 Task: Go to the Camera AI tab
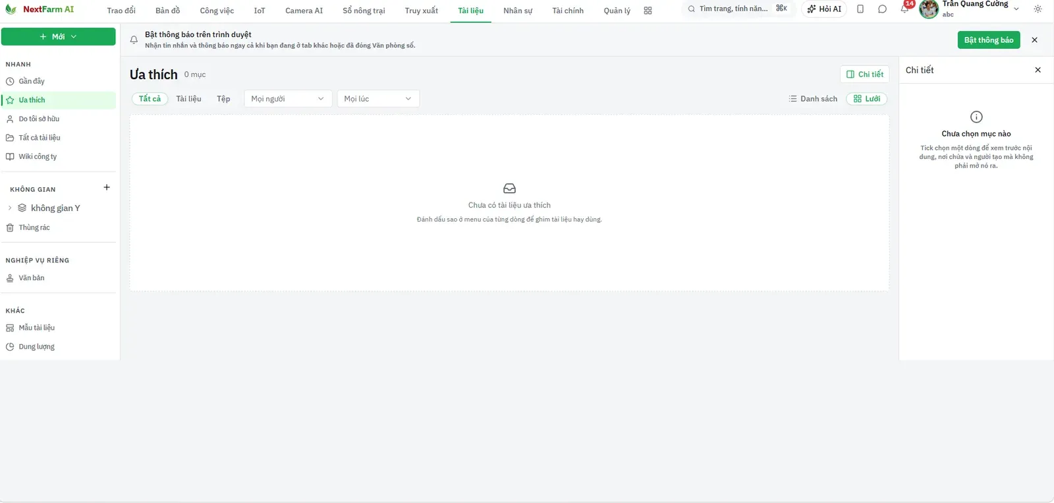[304, 11]
